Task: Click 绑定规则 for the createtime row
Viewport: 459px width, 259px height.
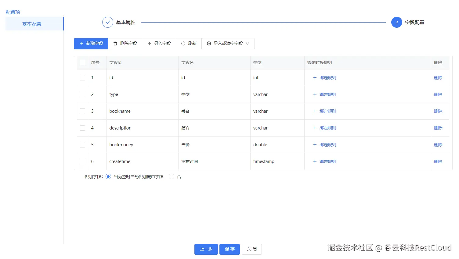Action: (x=325, y=161)
